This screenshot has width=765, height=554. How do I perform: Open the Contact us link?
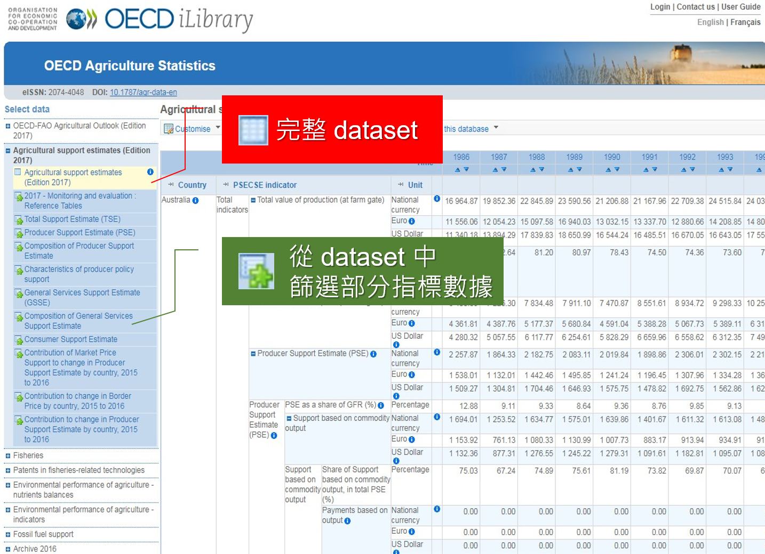[696, 7]
